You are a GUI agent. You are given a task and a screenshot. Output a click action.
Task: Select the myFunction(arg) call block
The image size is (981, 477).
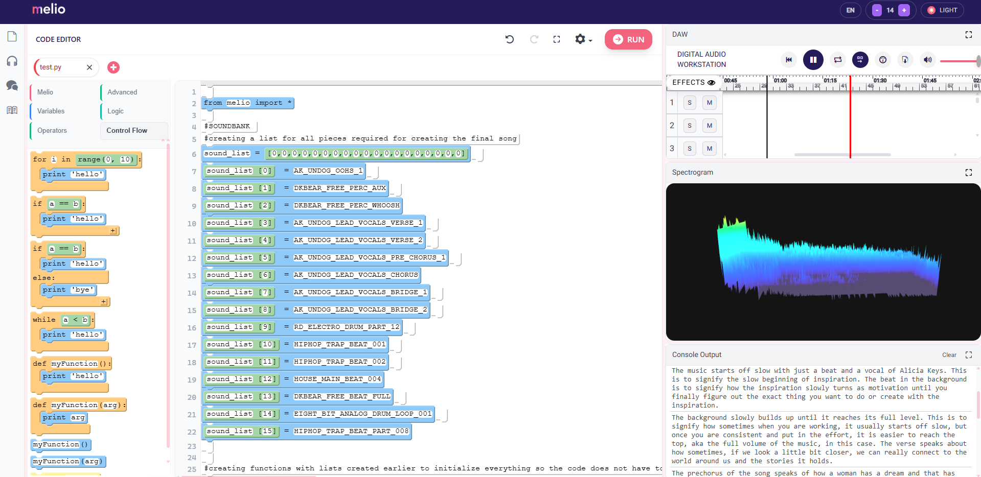point(68,462)
